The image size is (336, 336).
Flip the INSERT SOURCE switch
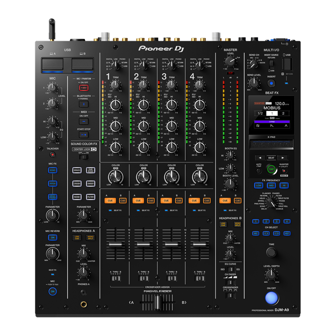(x=271, y=64)
